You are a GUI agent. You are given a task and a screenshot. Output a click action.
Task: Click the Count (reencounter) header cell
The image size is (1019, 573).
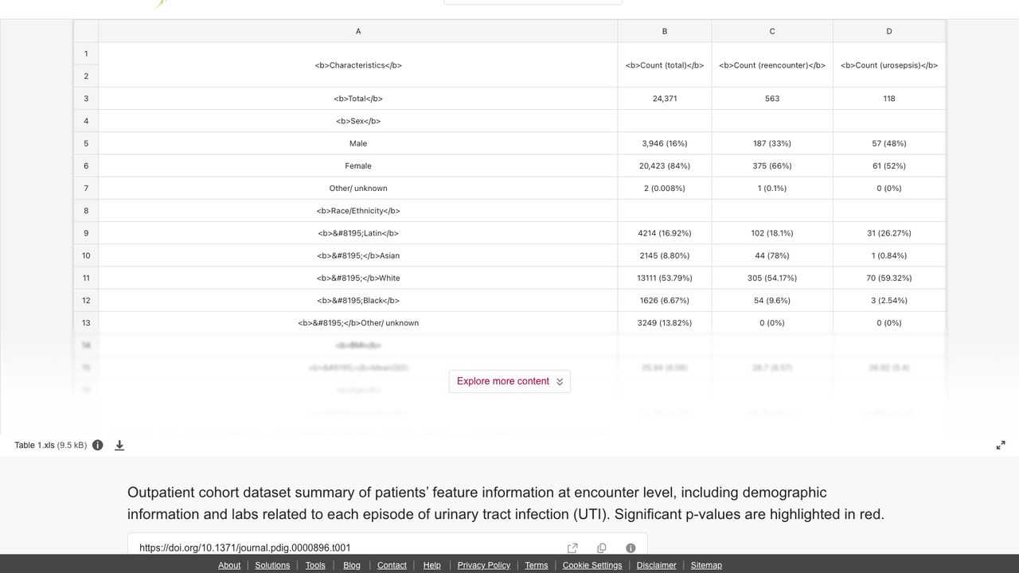coord(772,65)
